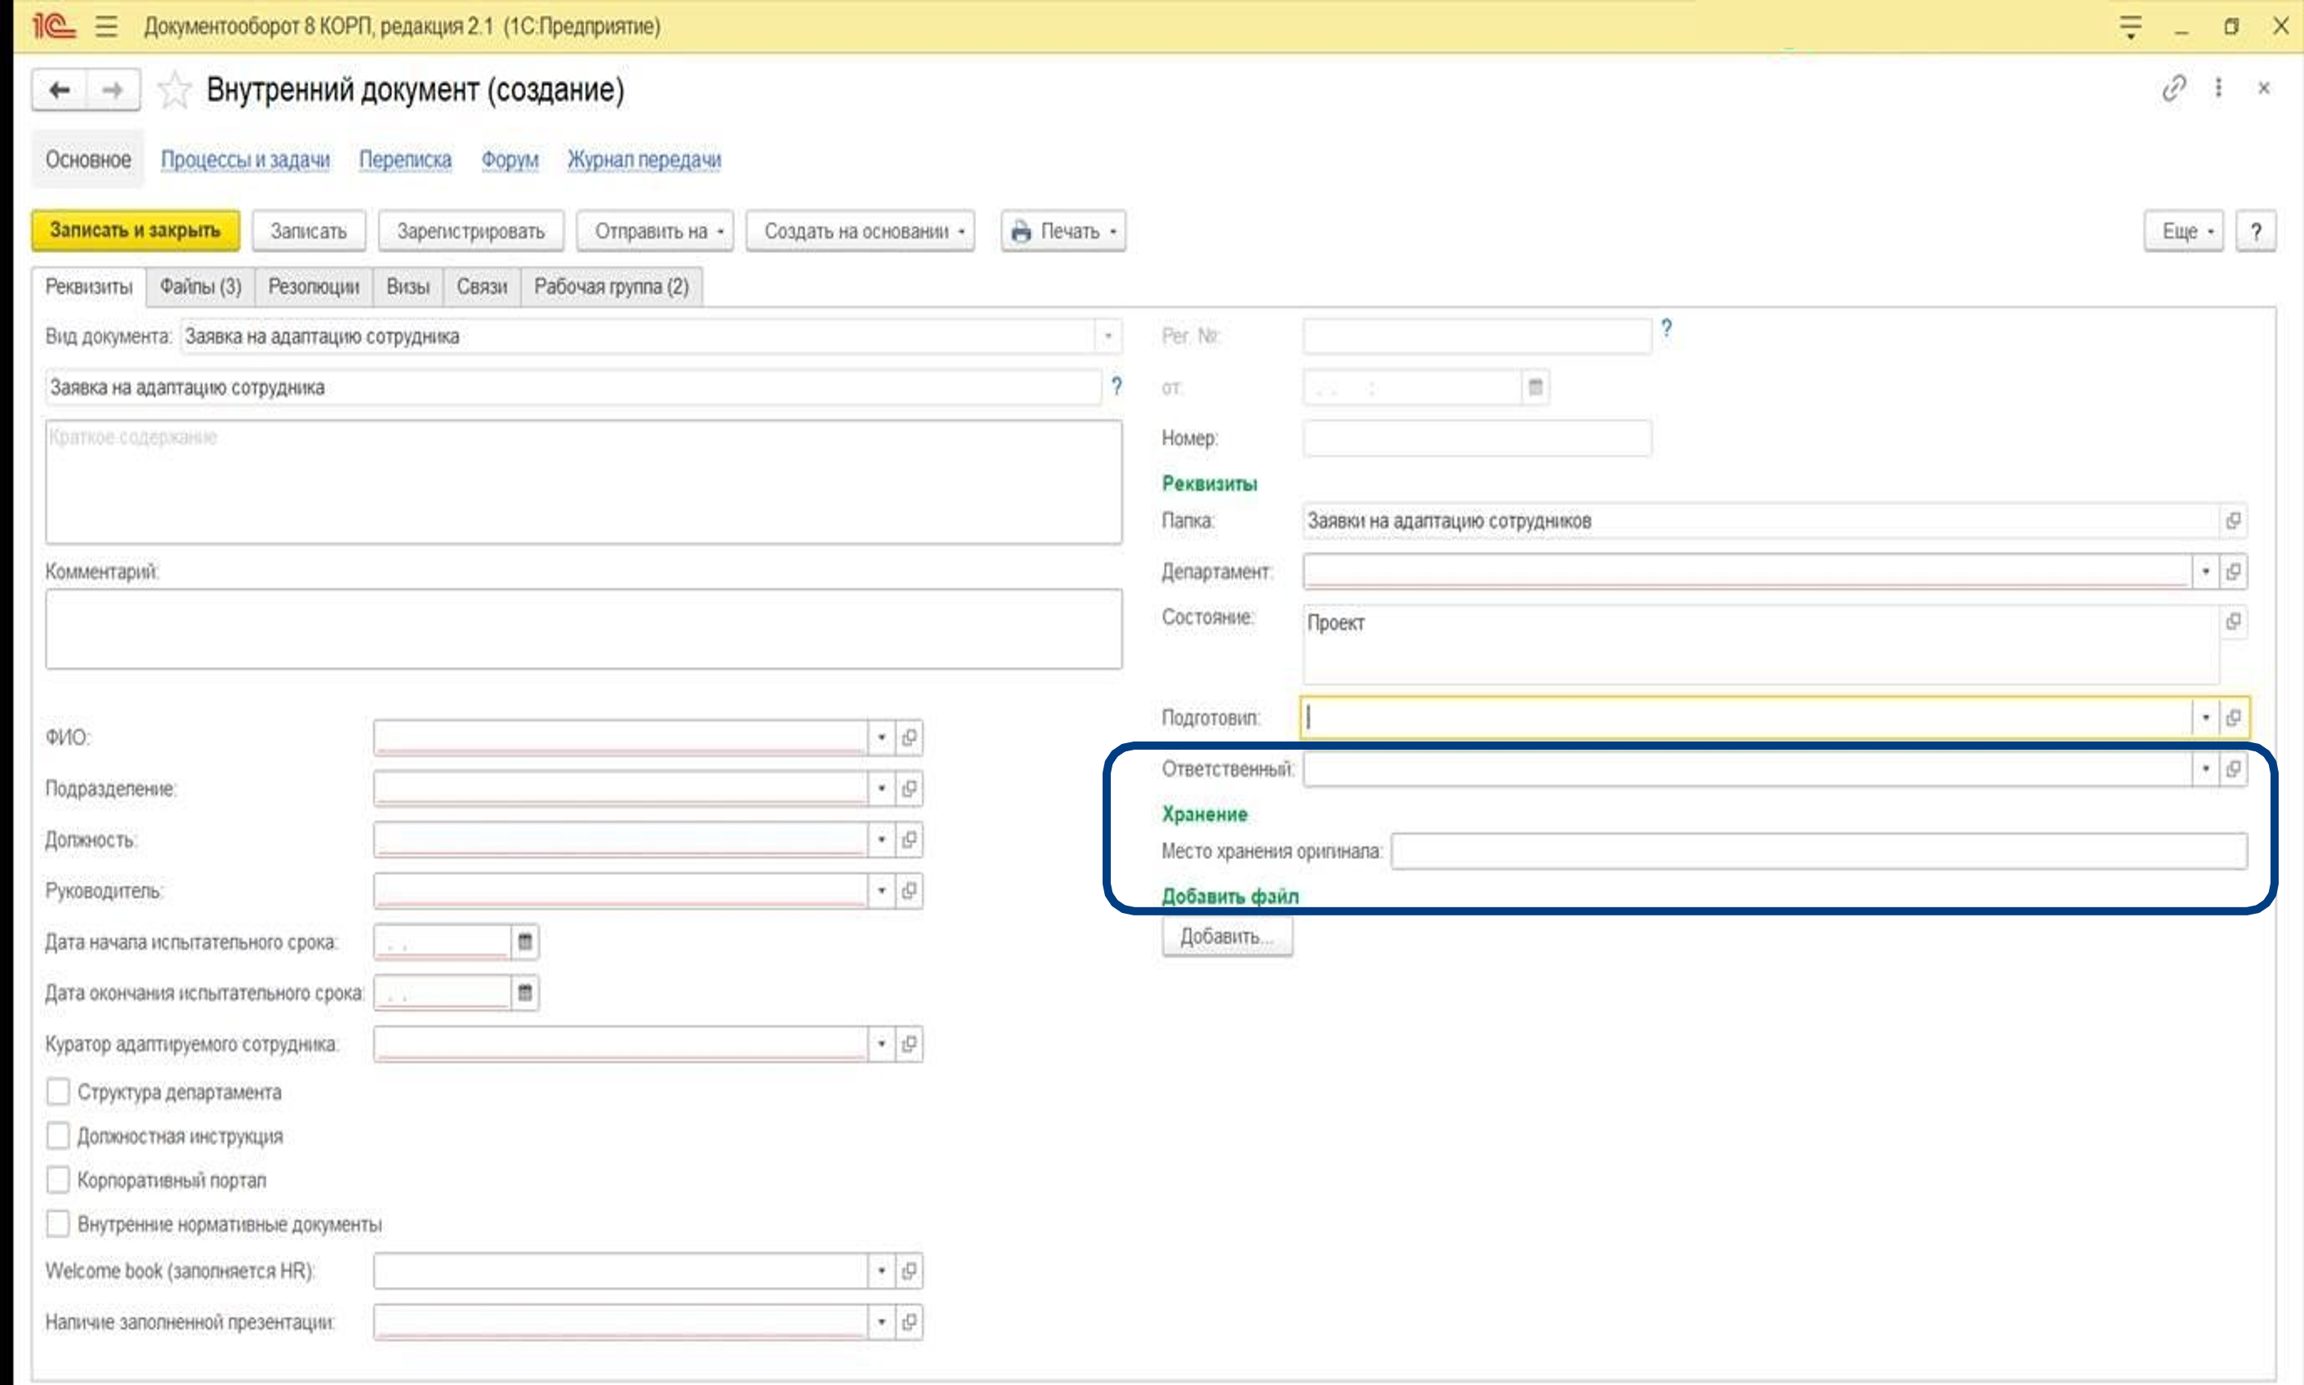
Task: Switch to the Рабочая группа (2) tab
Action: pos(611,287)
